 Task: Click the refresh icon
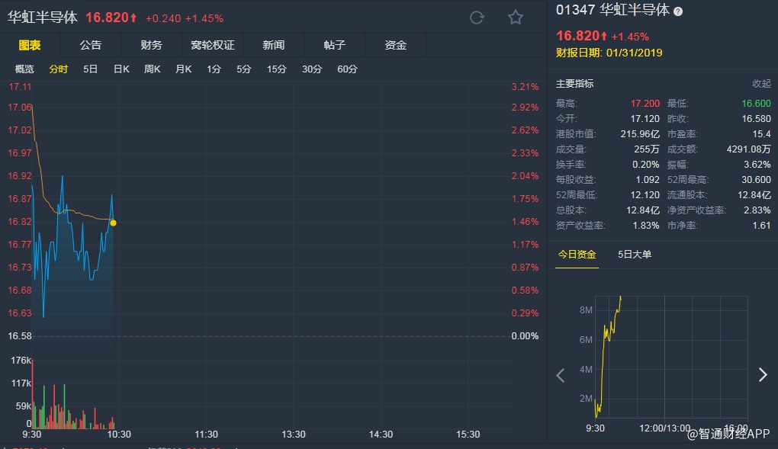click(x=477, y=18)
